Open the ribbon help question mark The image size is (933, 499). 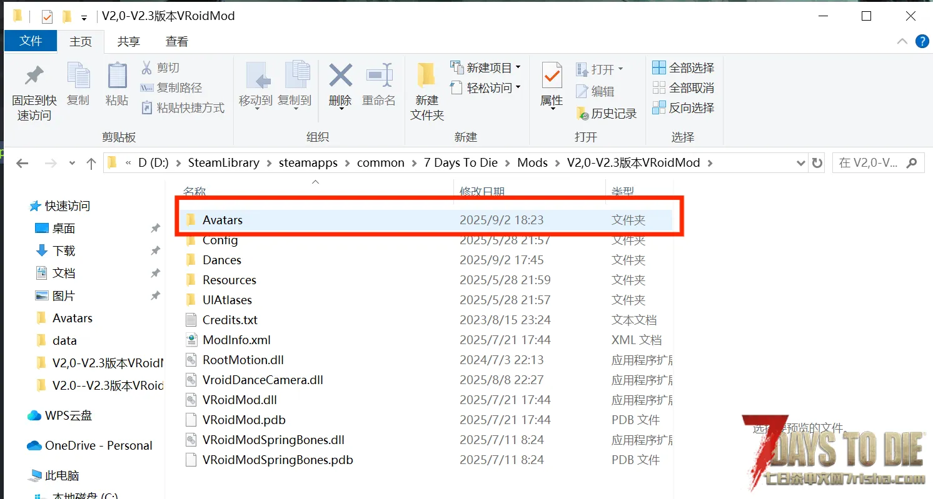(922, 41)
